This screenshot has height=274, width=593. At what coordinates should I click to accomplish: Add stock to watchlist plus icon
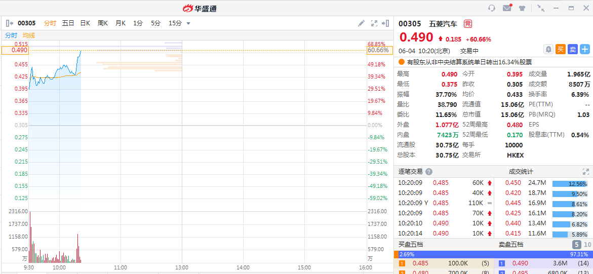pos(585,49)
